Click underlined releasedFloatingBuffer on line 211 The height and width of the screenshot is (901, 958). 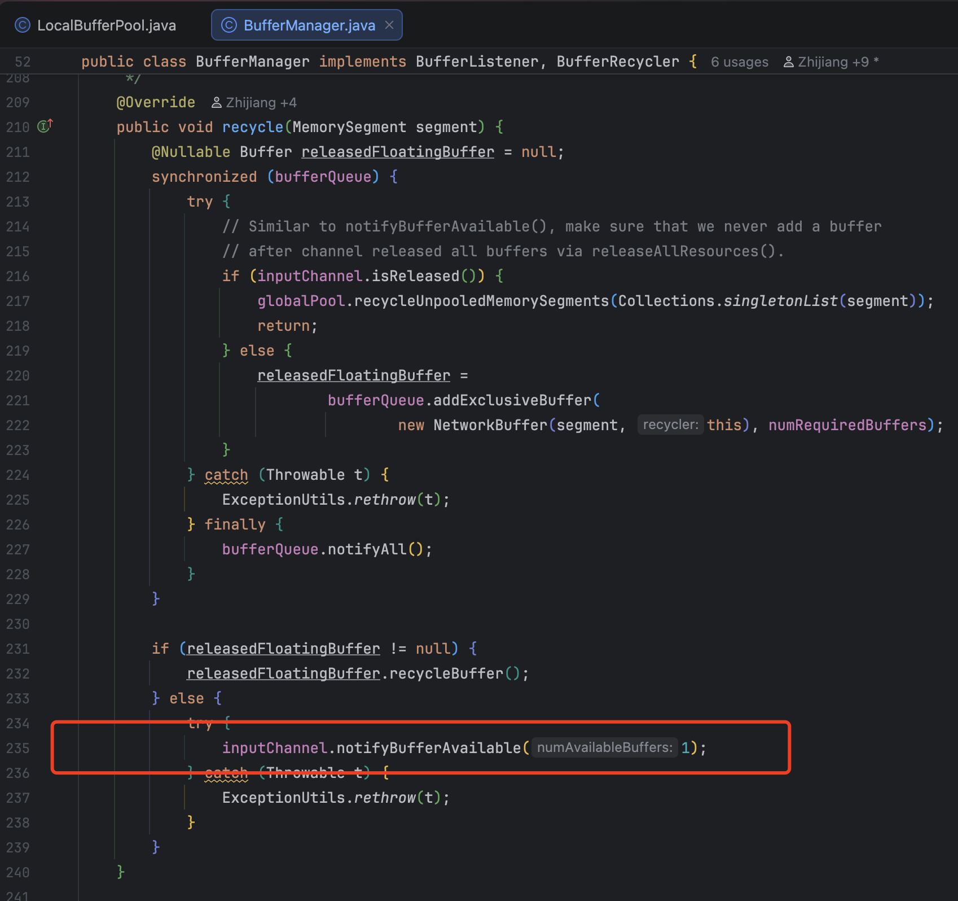[397, 151]
